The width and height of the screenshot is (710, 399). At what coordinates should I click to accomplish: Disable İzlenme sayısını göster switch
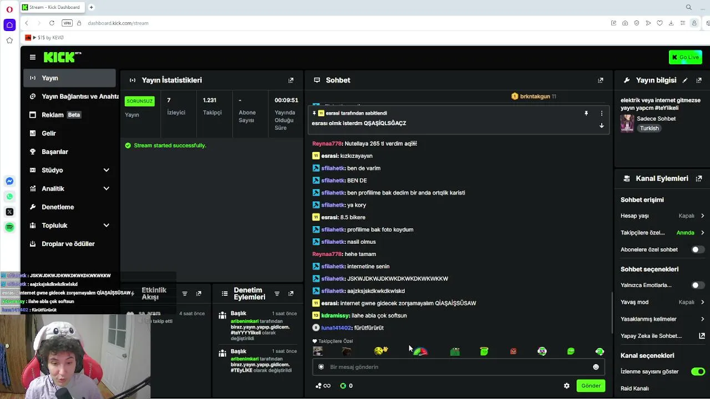point(698,371)
